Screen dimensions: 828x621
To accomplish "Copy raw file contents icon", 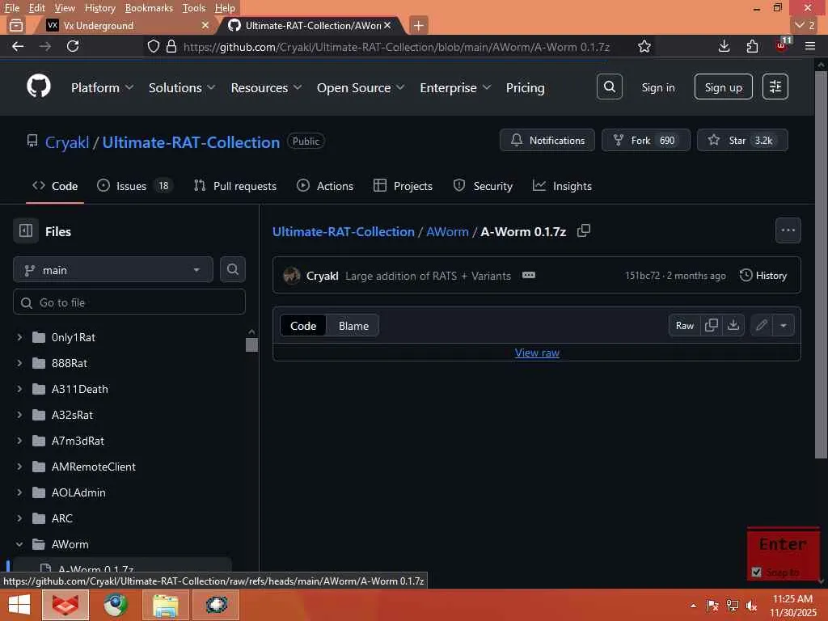I will 712,325.
